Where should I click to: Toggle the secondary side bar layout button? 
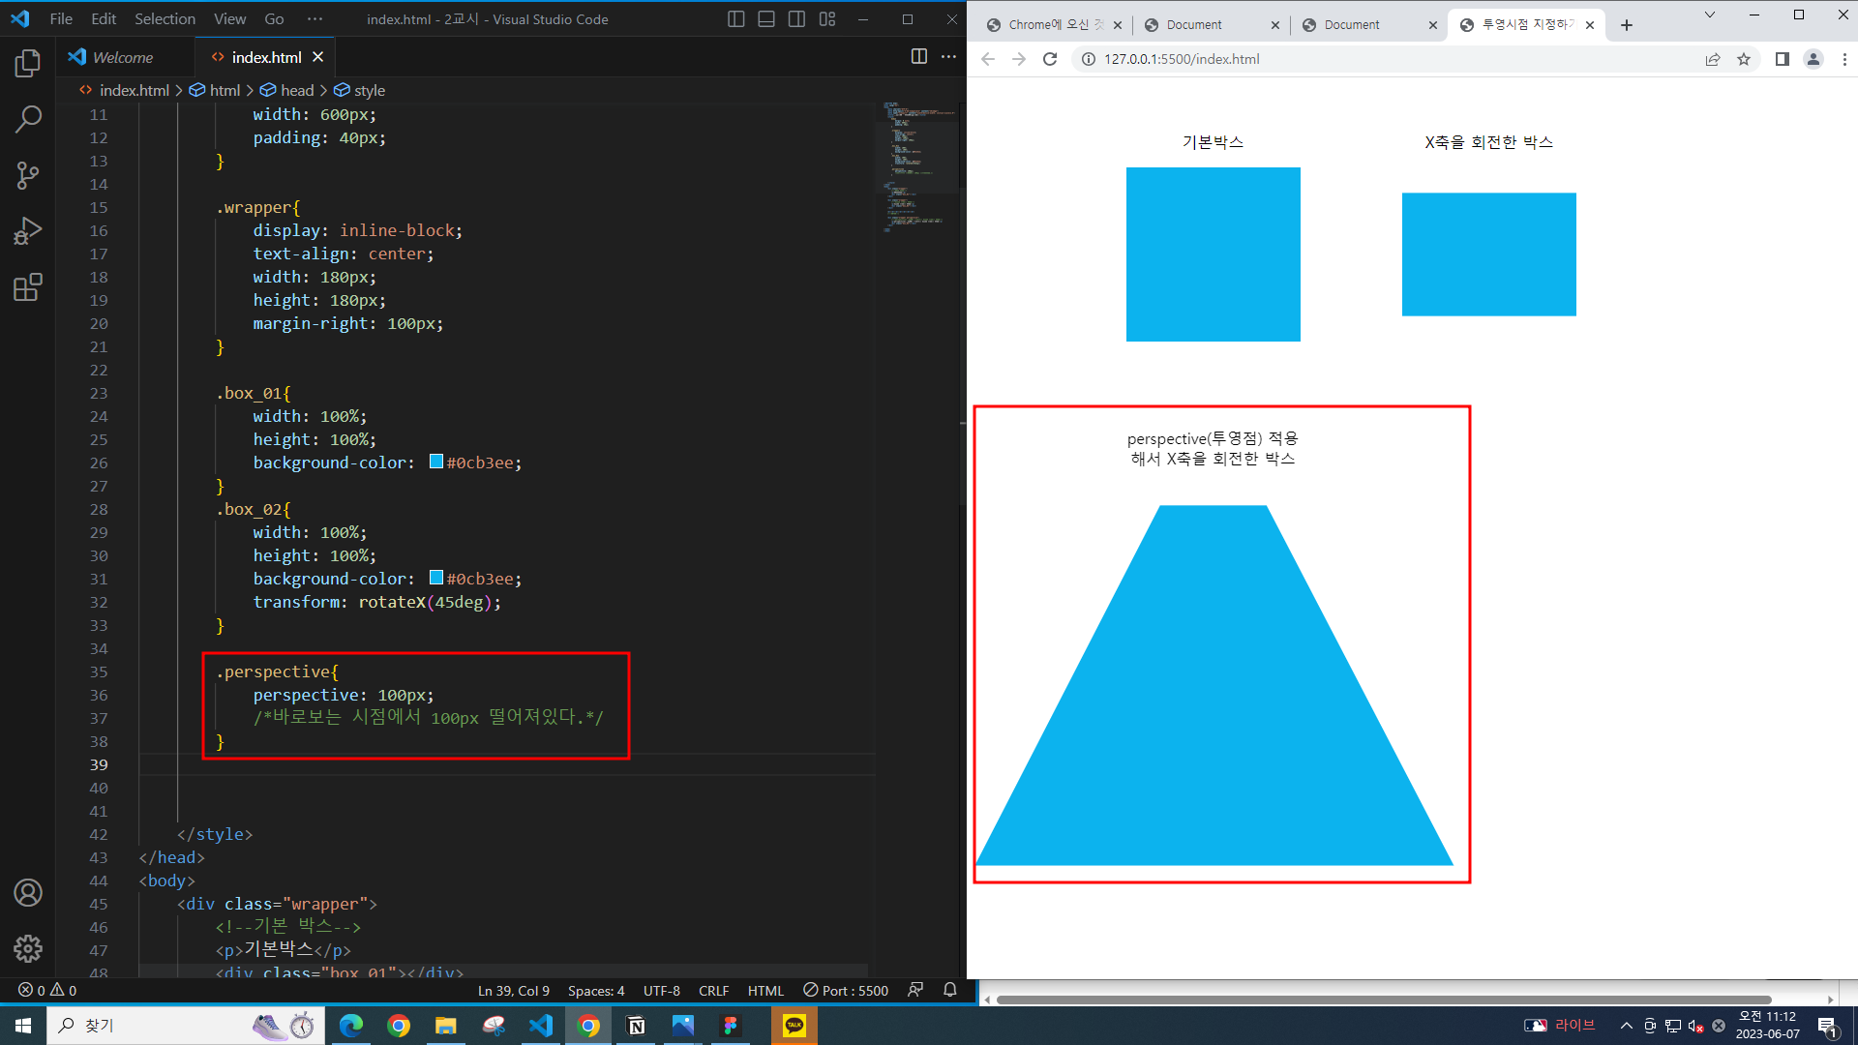point(796,19)
